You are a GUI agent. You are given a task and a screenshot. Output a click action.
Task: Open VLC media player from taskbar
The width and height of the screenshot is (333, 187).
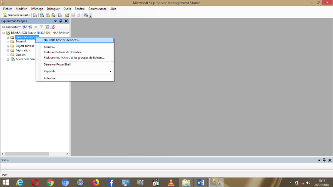point(171,182)
